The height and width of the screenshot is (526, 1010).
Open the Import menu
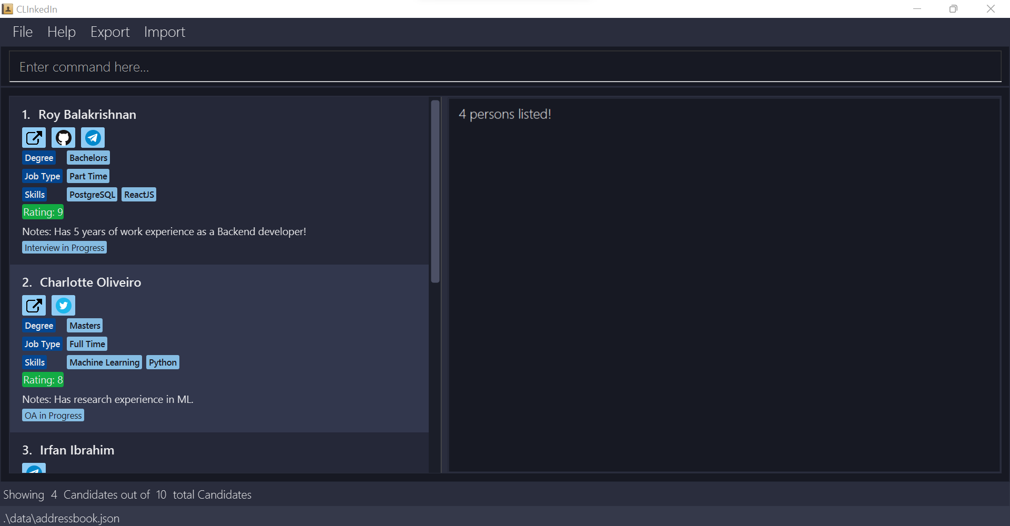coord(165,32)
